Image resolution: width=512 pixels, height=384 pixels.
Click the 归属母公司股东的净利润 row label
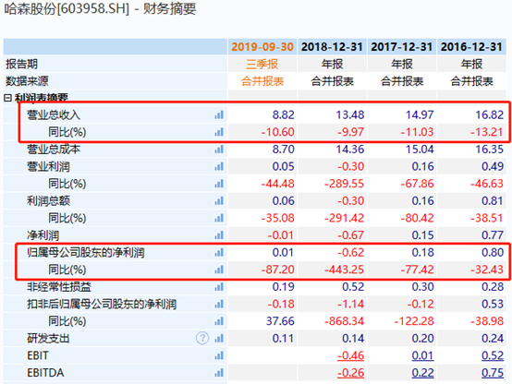[86, 253]
